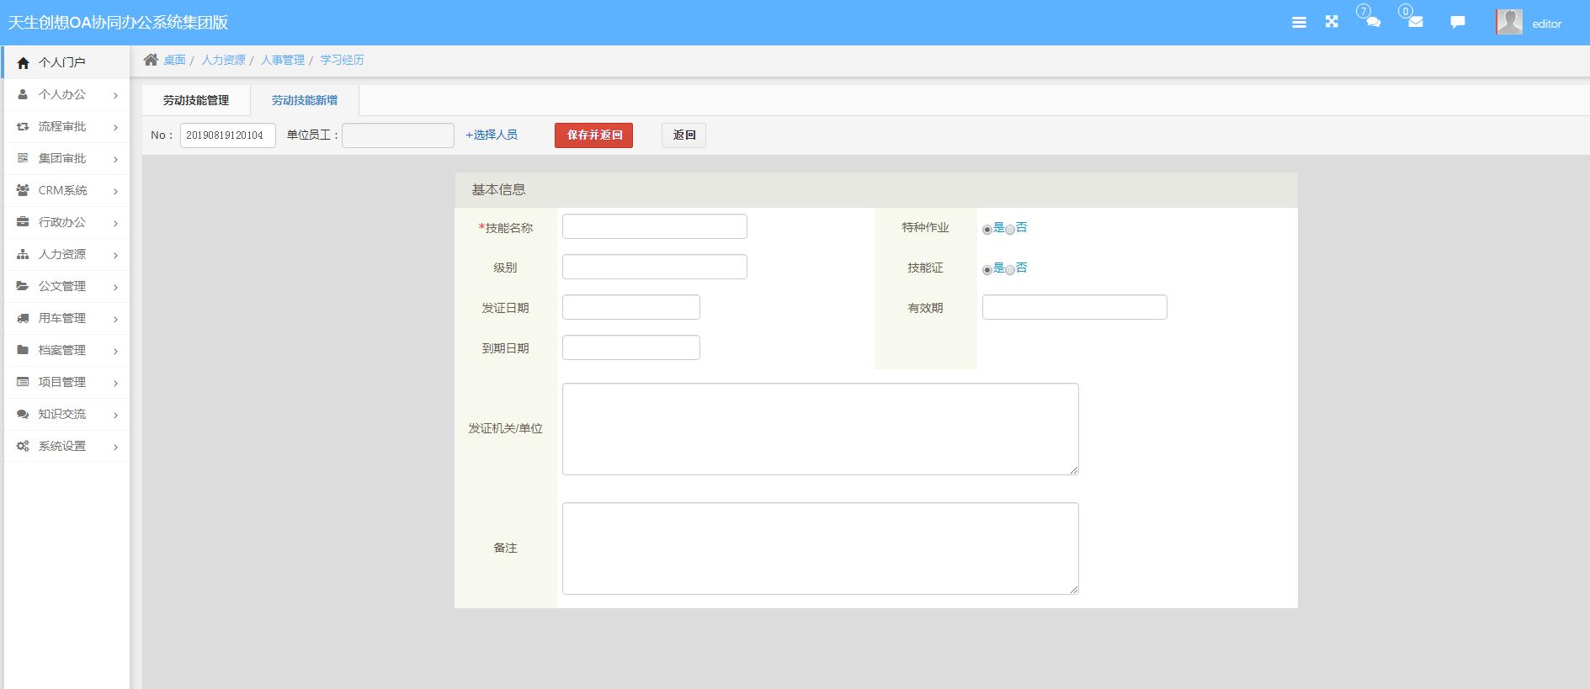
Task: Select 否 for 技能证
Action: tap(1010, 270)
